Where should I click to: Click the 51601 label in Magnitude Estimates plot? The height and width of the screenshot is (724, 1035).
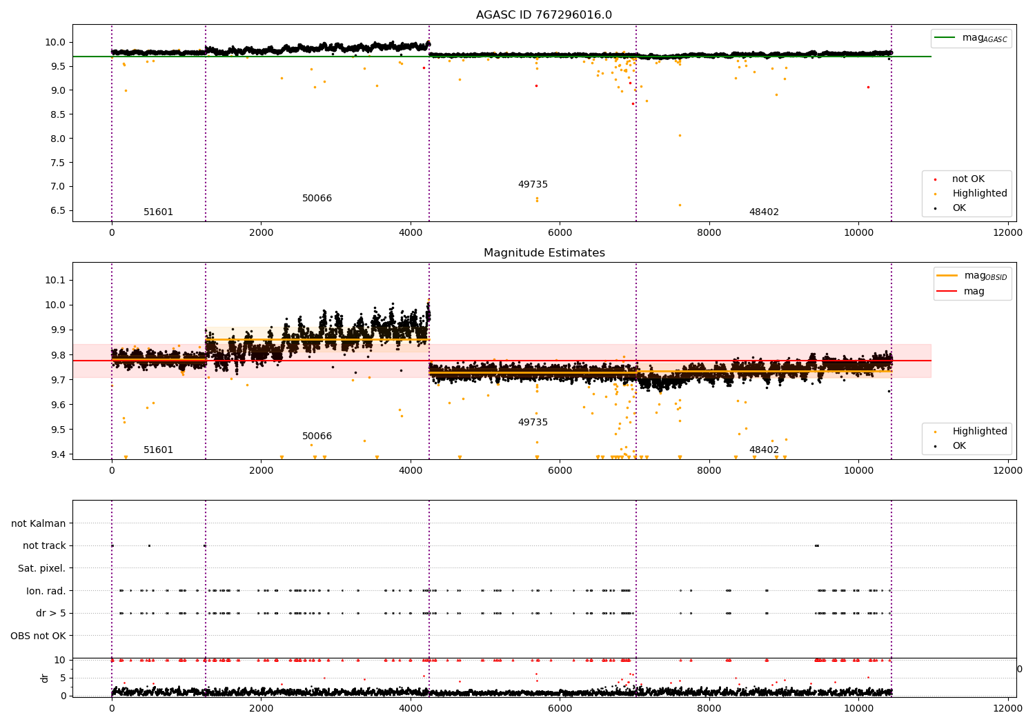coord(158,450)
